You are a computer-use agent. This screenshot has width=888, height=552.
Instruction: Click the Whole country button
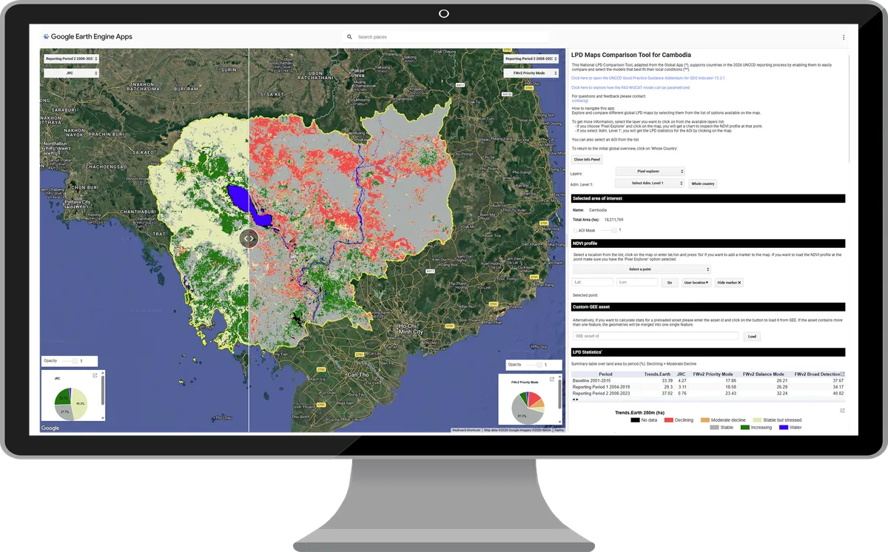(x=702, y=184)
